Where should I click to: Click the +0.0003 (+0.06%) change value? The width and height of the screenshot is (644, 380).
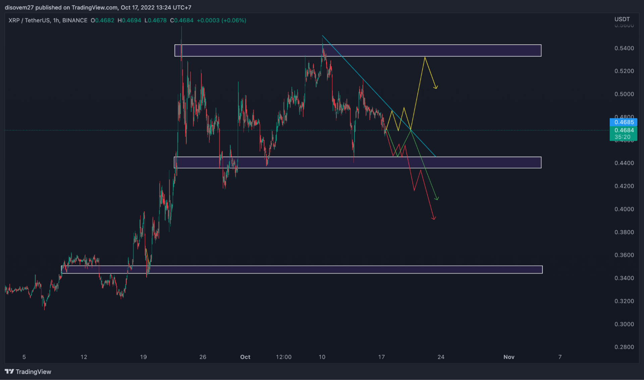click(x=221, y=20)
